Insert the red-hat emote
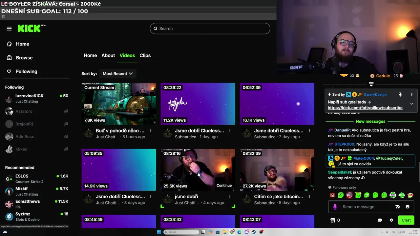This screenshot has width=420, height=236. pyautogui.click(x=410, y=195)
